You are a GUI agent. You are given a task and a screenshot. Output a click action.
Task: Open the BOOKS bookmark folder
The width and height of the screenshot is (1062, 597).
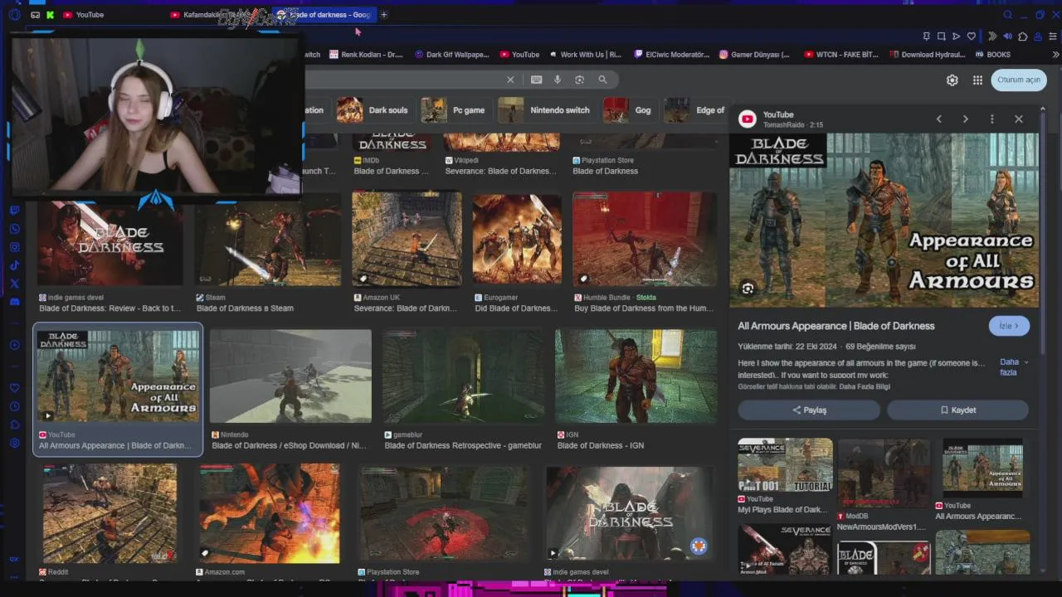tap(992, 55)
